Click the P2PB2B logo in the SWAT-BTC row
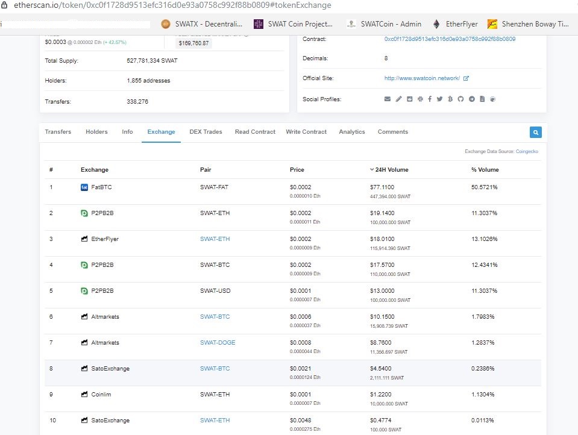 click(x=84, y=264)
